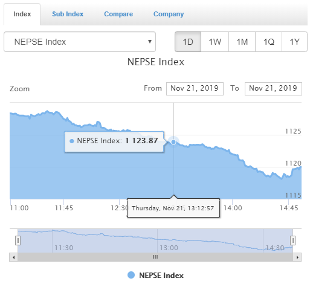Click the left navigator range handle
310x281 pixels.
coord(18,241)
